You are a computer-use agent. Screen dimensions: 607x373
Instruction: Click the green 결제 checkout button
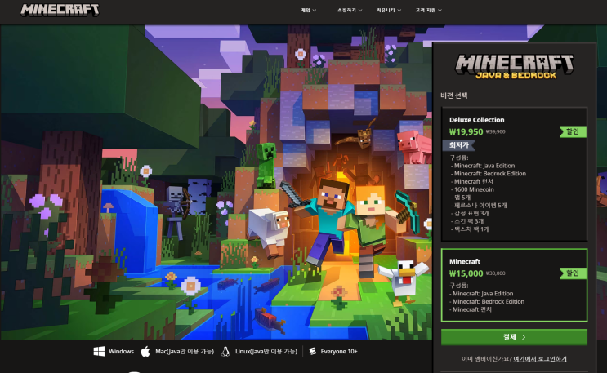click(x=514, y=337)
